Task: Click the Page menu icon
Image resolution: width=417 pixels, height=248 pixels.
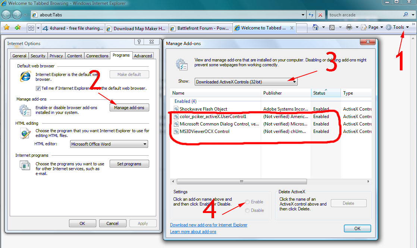Action: [364, 27]
